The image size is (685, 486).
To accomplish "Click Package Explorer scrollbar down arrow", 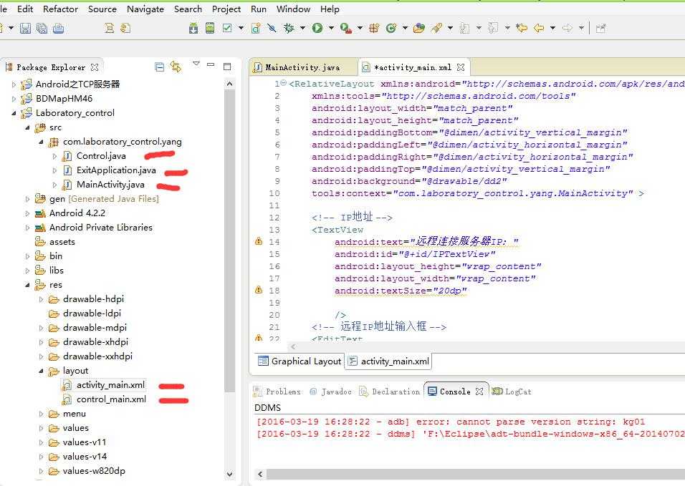I will pos(230,475).
